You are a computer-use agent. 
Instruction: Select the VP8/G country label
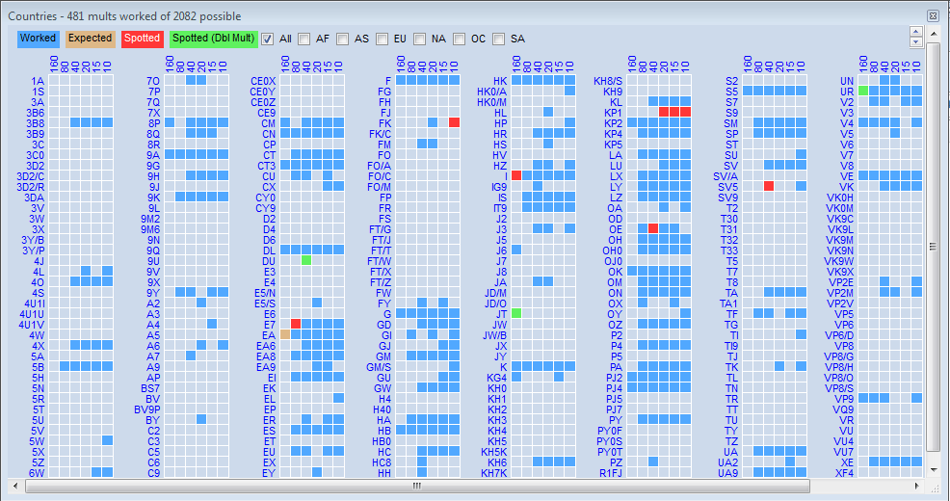point(839,356)
